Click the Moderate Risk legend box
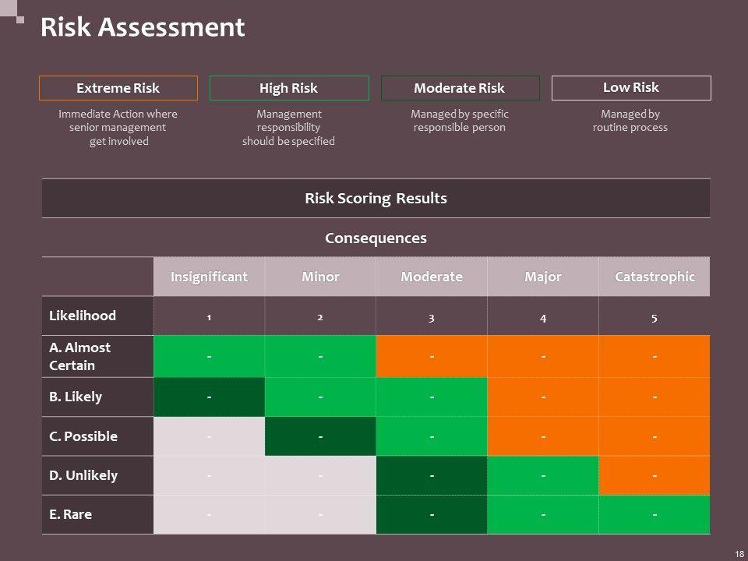The width and height of the screenshot is (748, 561). coord(460,88)
